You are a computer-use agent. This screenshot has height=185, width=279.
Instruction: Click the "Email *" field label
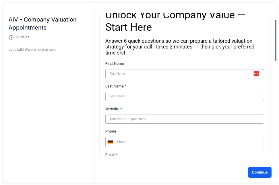pyautogui.click(x=111, y=155)
